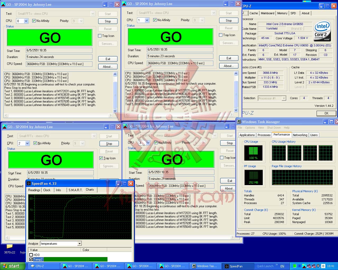Click About... in the CPU 0 SP2004 window
Screen dimensions: 338x270
pyautogui.click(x=108, y=67)
